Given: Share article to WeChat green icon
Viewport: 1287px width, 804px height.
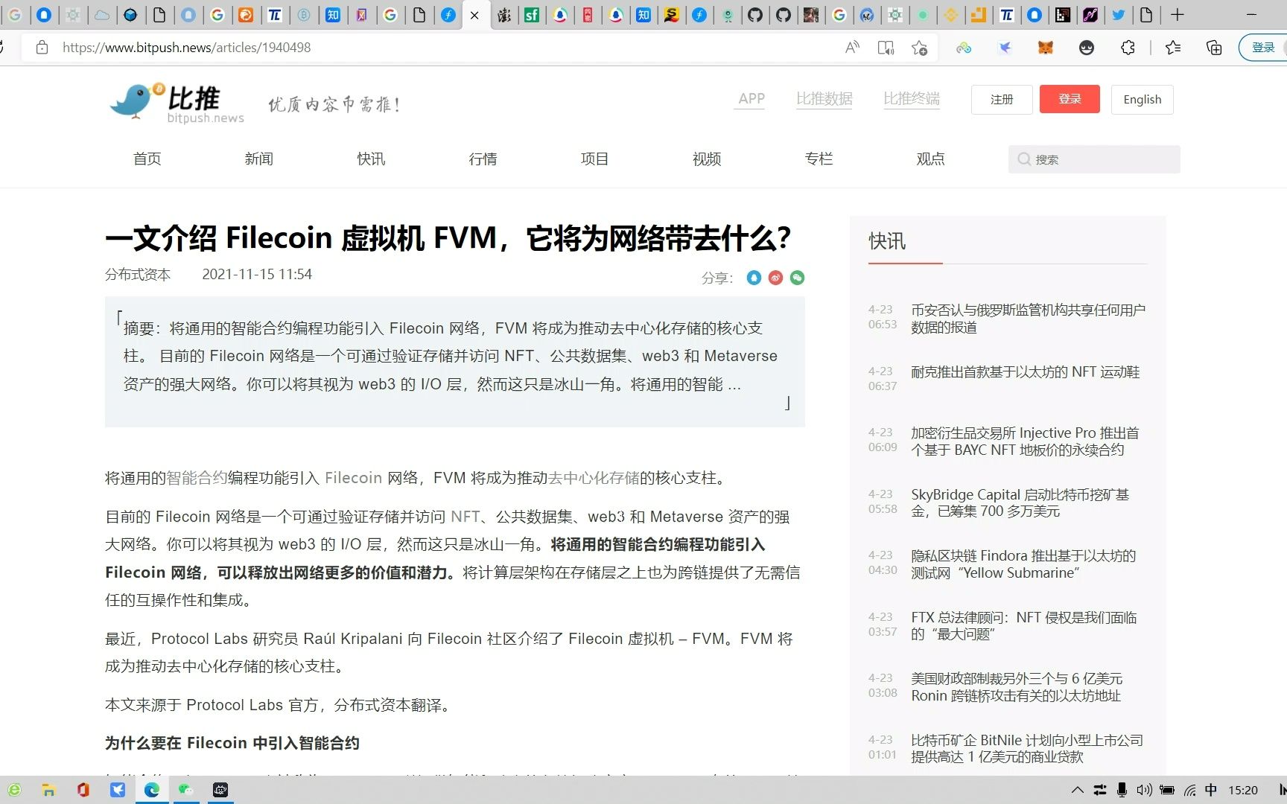Looking at the screenshot, I should 797,278.
